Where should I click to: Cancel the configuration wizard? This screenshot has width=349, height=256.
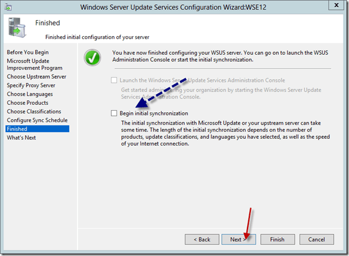(x=316, y=239)
